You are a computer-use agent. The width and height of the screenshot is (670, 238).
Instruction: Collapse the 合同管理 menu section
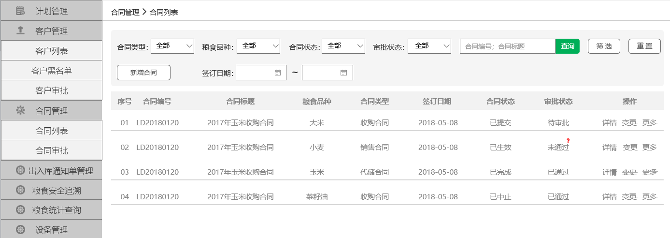click(x=51, y=110)
